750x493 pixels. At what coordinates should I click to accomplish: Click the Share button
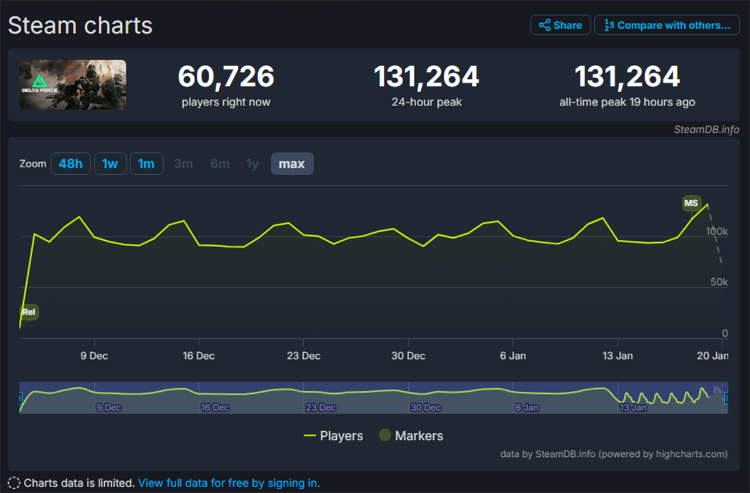click(x=560, y=25)
